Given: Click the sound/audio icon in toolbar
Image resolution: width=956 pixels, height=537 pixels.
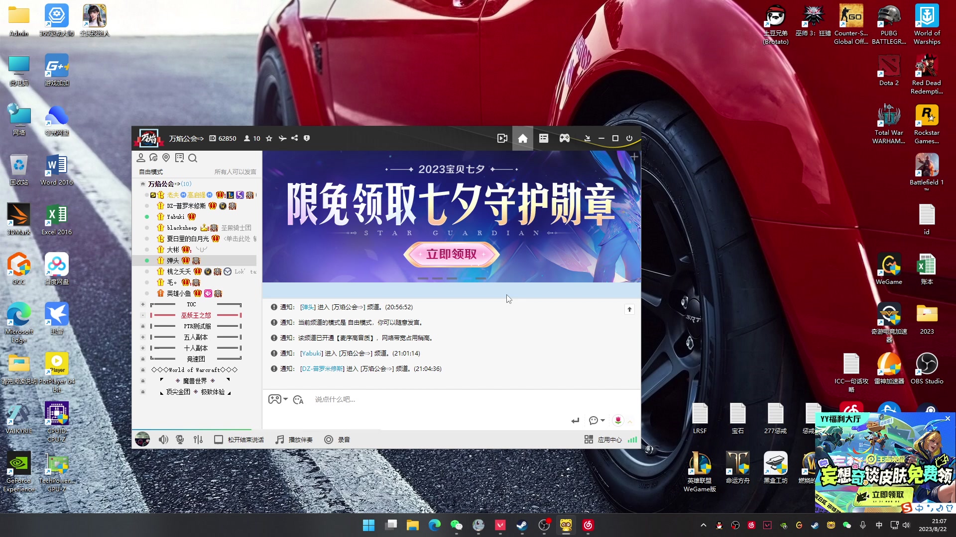Looking at the screenshot, I should pyautogui.click(x=163, y=440).
